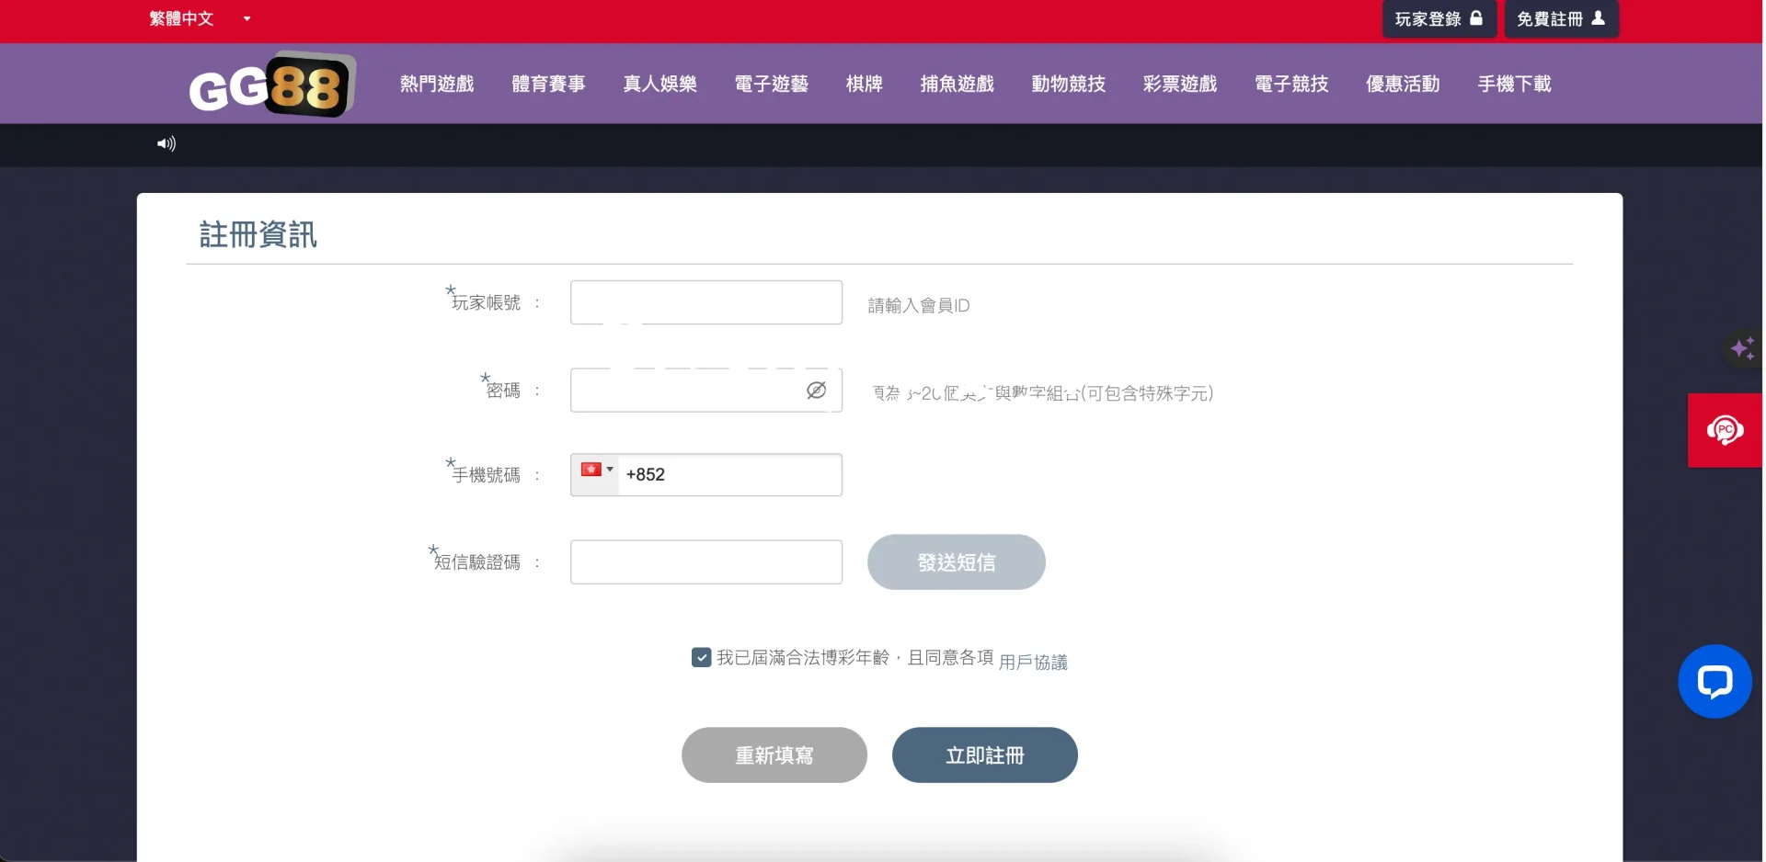Click the 立即註冊 submit button
The image size is (1766, 862).
tap(984, 755)
